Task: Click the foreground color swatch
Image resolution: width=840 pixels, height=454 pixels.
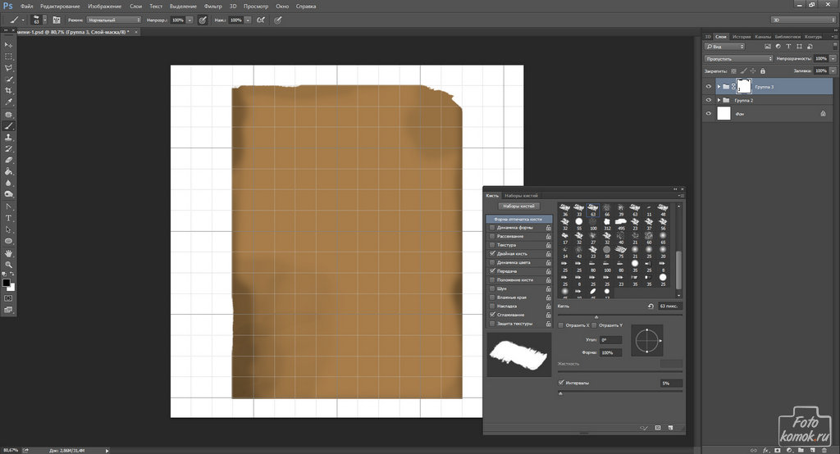Action: pyautogui.click(x=6, y=283)
